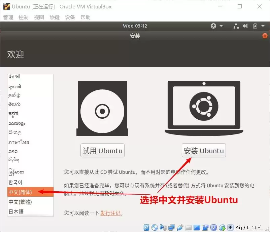Click the Wed 03:12 clock on the panel
This screenshot has height=232, width=270.
pyautogui.click(x=135, y=26)
